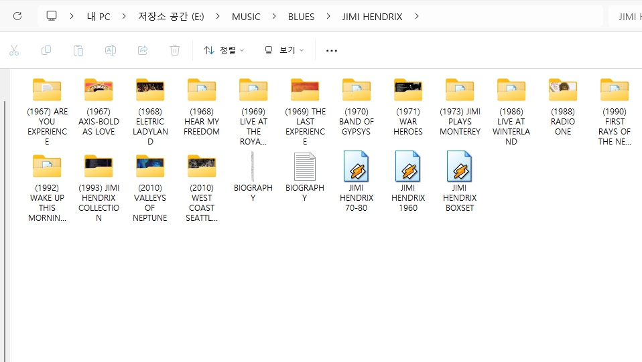Click the share toolbar icon
Screen dimensions: 642x362
click(x=143, y=50)
